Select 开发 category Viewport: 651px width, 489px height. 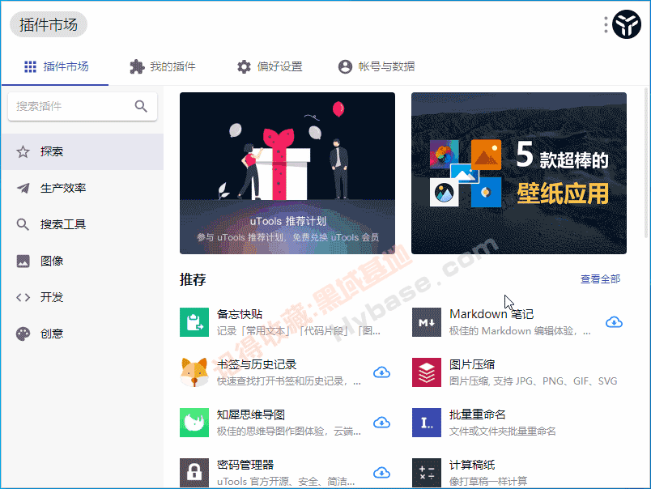click(x=83, y=297)
